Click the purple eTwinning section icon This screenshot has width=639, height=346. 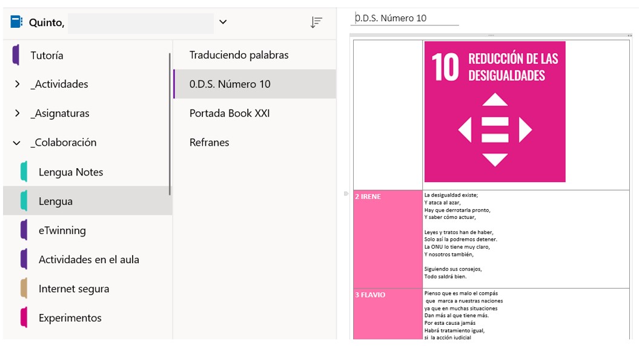point(24,230)
